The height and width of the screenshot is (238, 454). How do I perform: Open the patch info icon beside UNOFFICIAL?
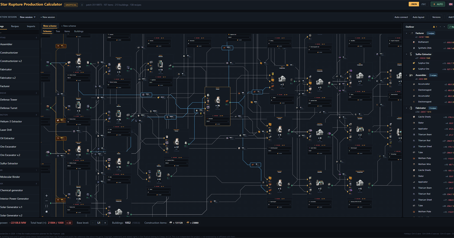click(82, 5)
